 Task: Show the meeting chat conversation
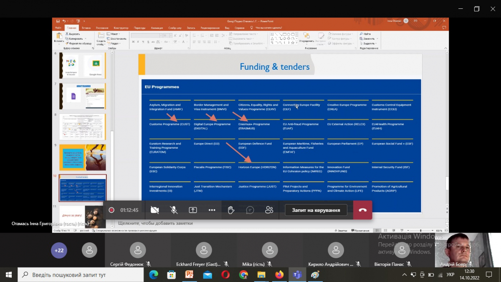click(x=250, y=210)
